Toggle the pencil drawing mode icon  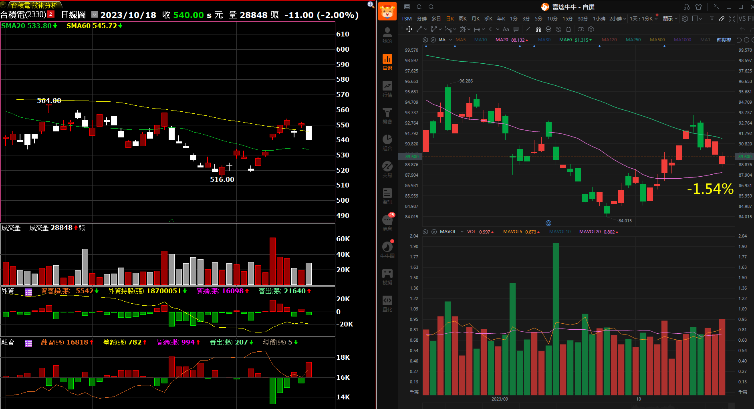click(722, 19)
